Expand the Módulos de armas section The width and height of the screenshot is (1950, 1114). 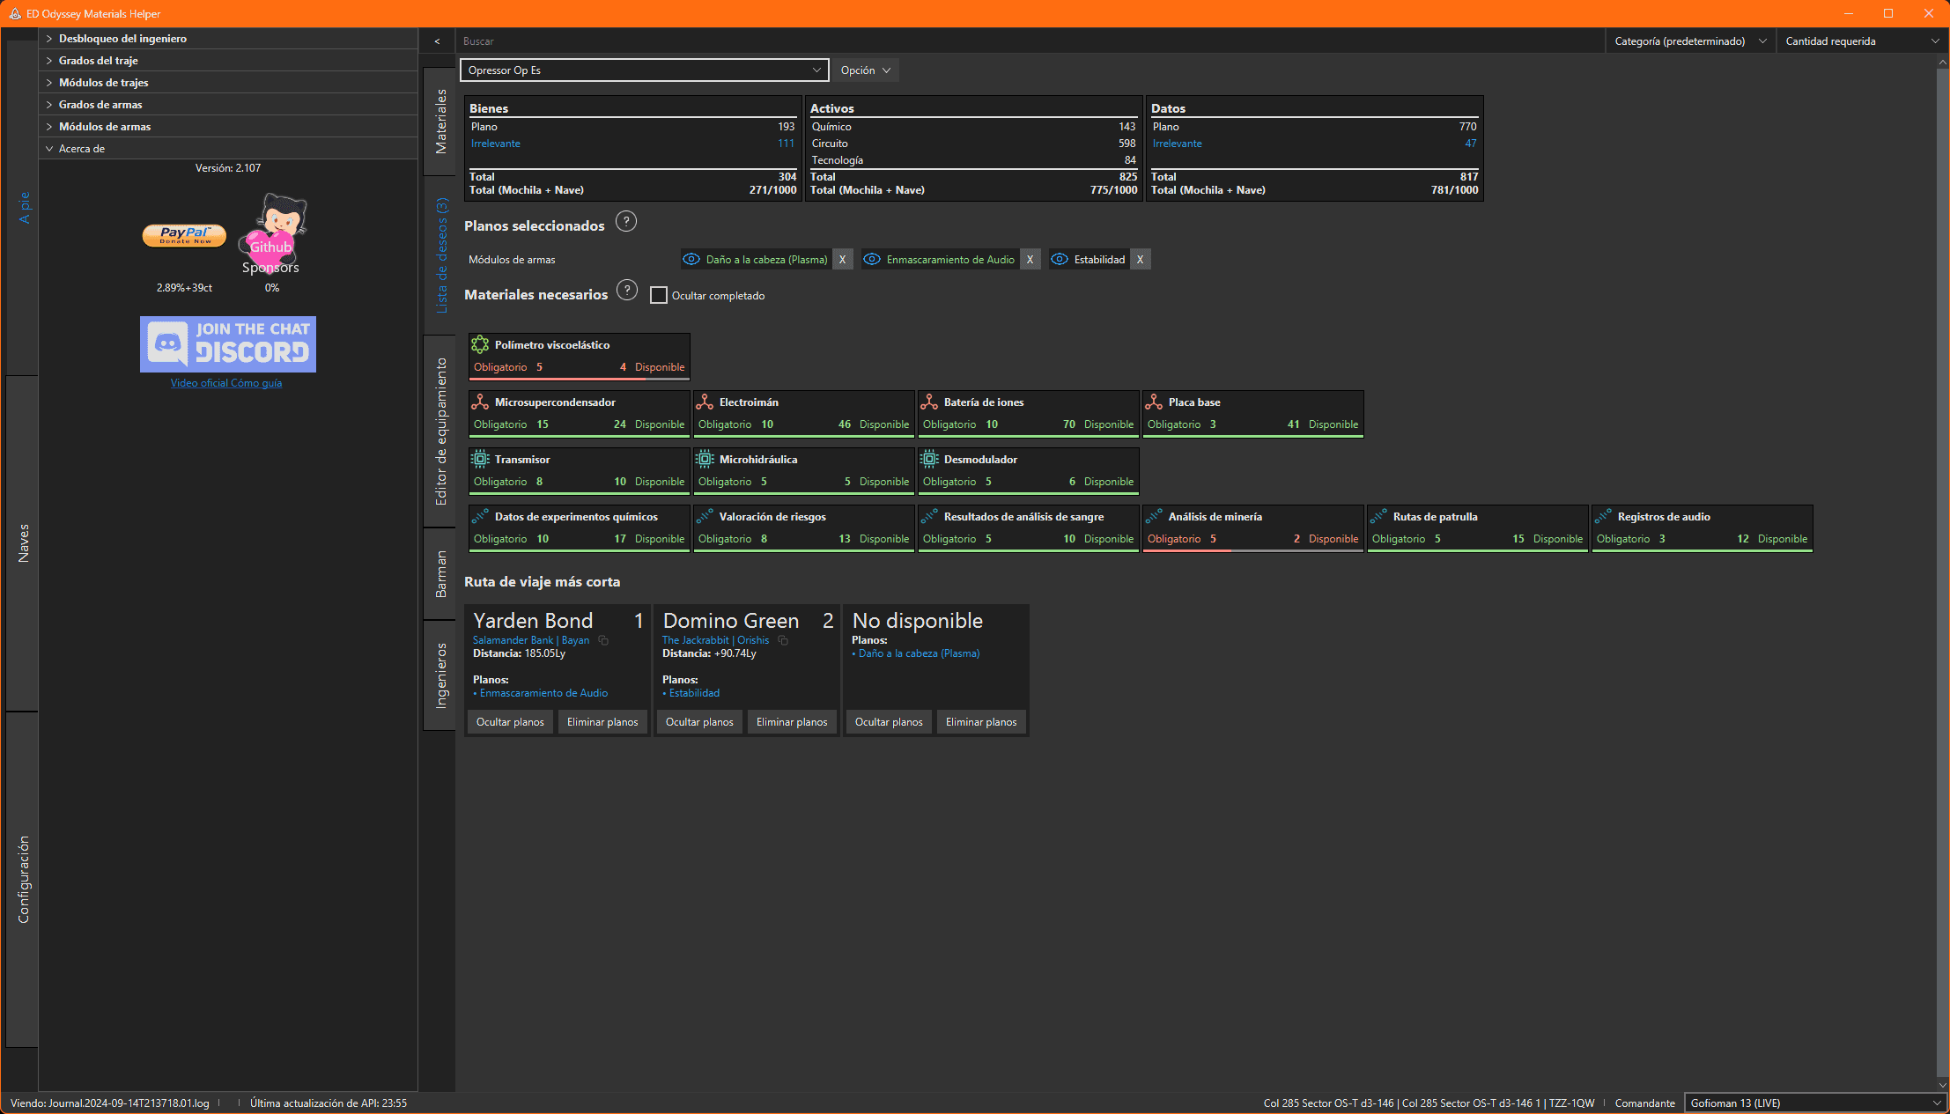(x=104, y=127)
